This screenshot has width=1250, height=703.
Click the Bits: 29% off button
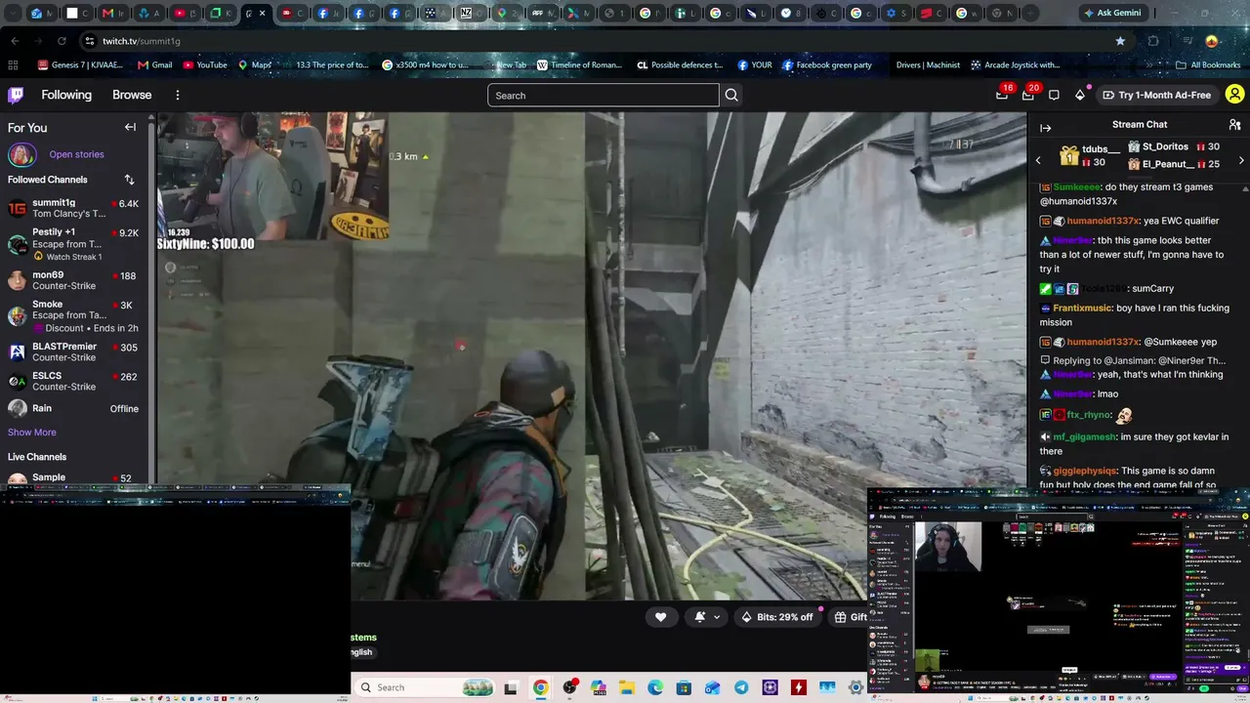(776, 617)
